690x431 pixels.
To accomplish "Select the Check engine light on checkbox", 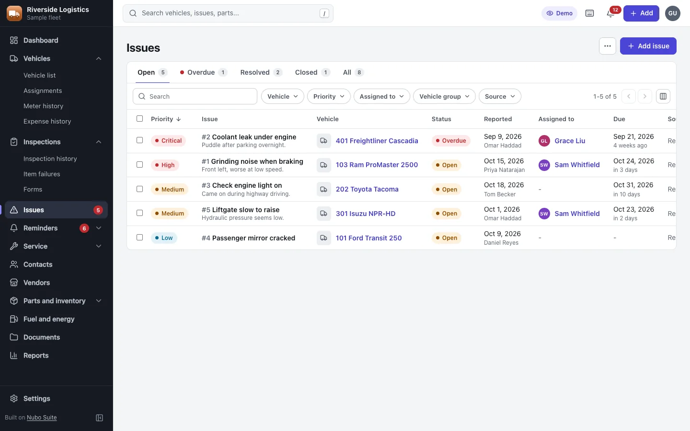I will pos(140,189).
